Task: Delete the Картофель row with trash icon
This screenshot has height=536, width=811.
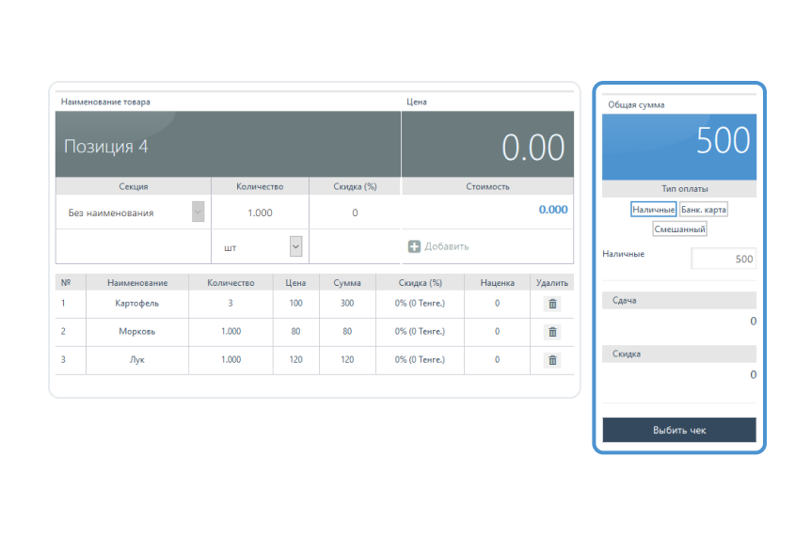Action: [552, 304]
